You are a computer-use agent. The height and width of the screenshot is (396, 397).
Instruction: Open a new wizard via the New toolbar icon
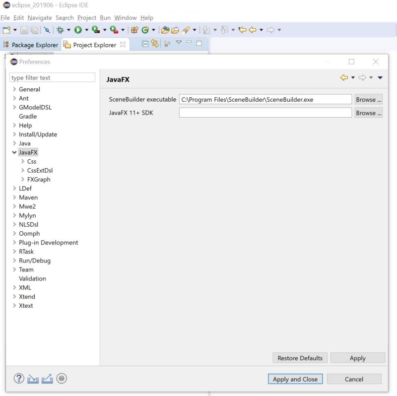6,30
